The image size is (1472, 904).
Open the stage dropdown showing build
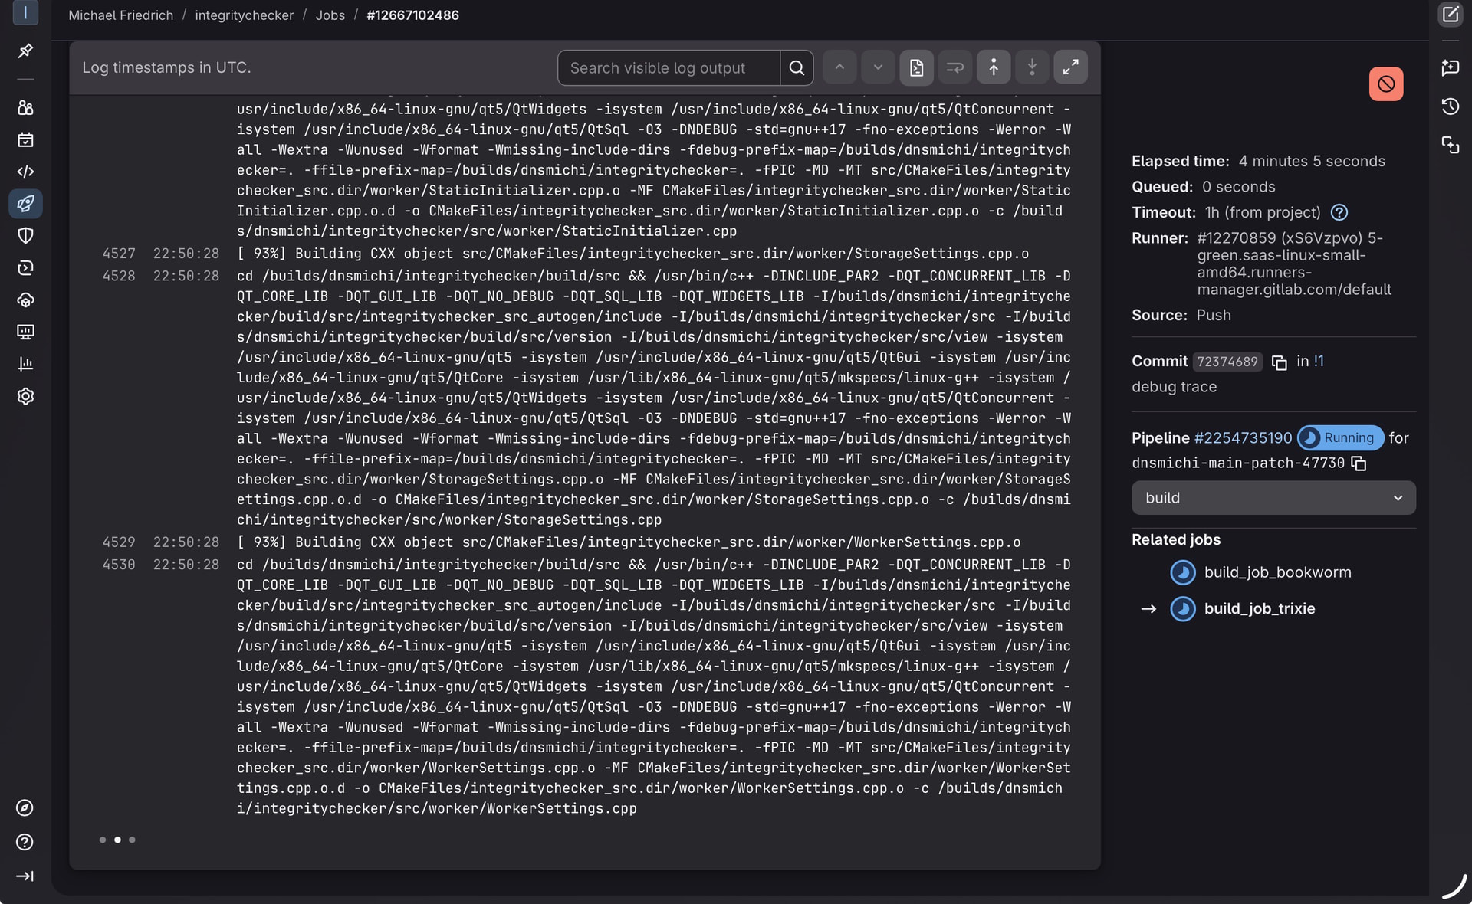tap(1273, 498)
